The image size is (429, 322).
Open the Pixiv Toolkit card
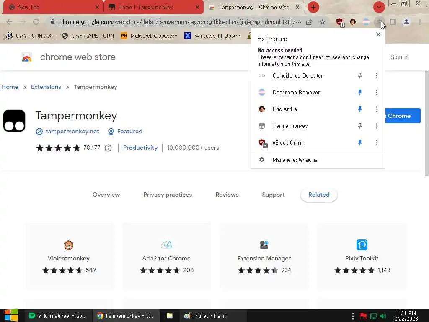[x=362, y=256]
